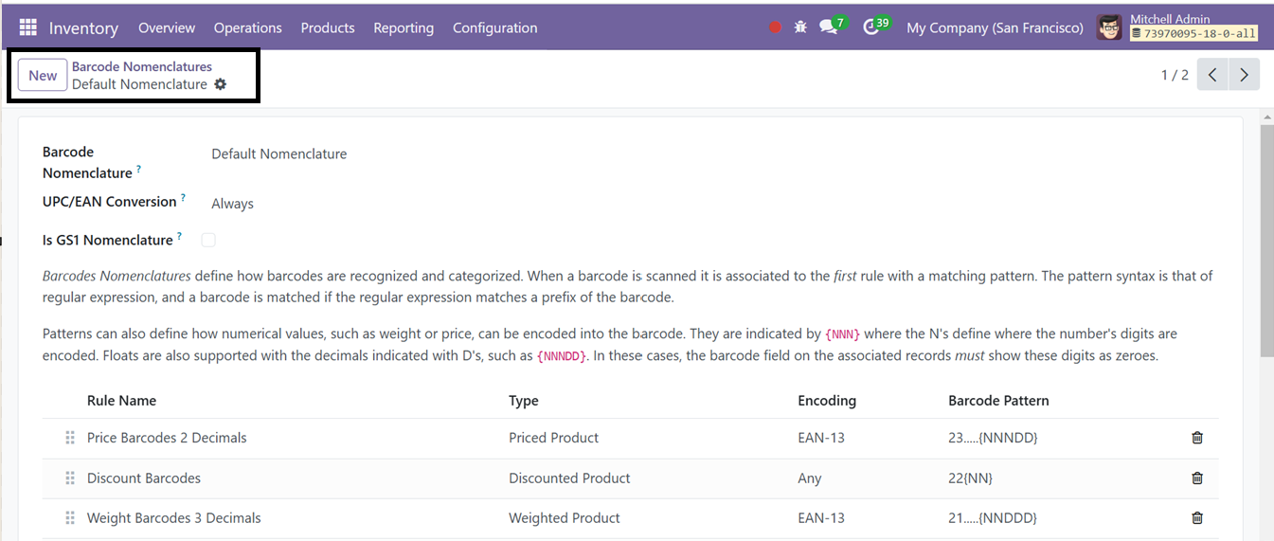
Task: Click the vertical scrollbar thumb
Action: point(1267,242)
